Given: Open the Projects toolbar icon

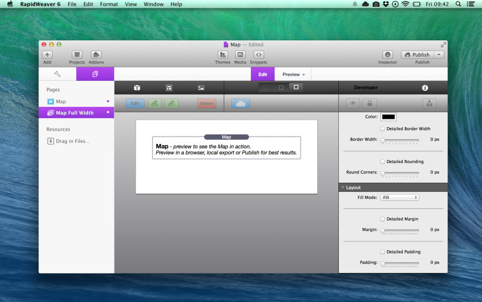Looking at the screenshot, I should [x=77, y=55].
